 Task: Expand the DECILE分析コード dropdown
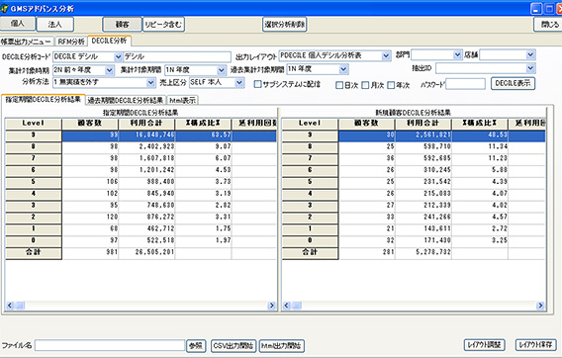pos(118,56)
